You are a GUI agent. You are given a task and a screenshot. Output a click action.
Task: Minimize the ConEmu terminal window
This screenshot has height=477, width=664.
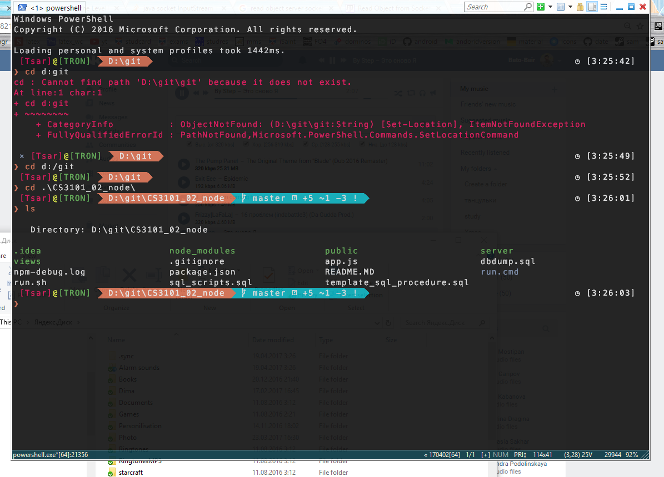point(620,7)
